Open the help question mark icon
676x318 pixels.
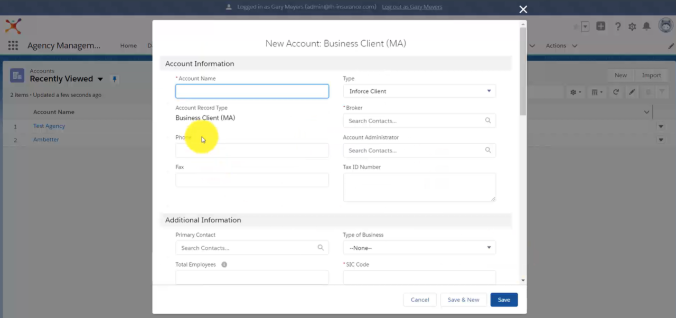pyautogui.click(x=617, y=25)
